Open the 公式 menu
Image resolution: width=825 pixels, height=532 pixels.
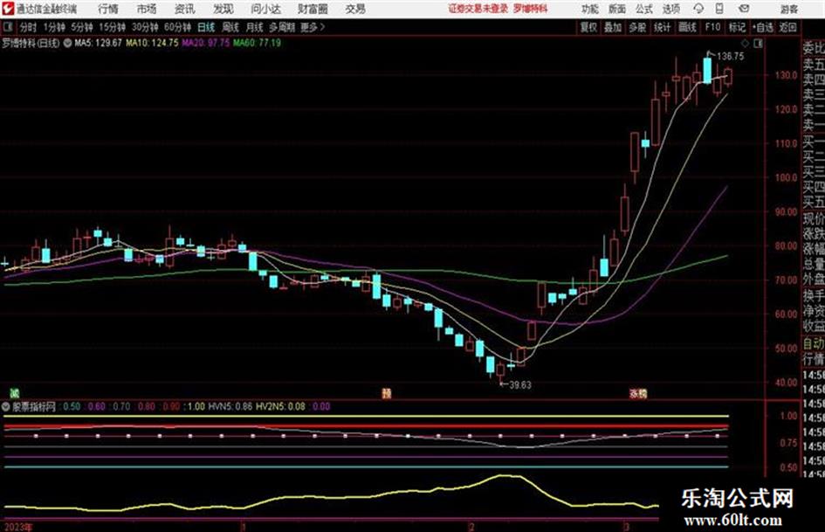(x=644, y=9)
